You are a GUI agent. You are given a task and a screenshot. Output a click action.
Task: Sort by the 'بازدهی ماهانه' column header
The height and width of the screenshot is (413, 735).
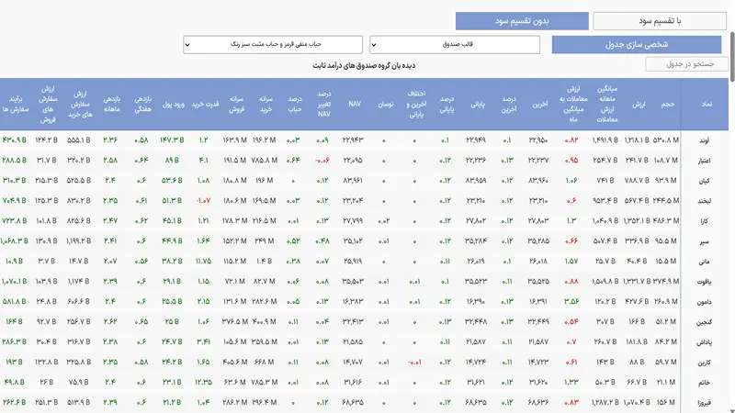[x=111, y=104]
